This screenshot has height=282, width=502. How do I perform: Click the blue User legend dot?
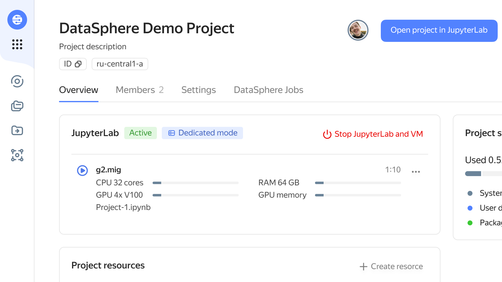tap(470, 208)
